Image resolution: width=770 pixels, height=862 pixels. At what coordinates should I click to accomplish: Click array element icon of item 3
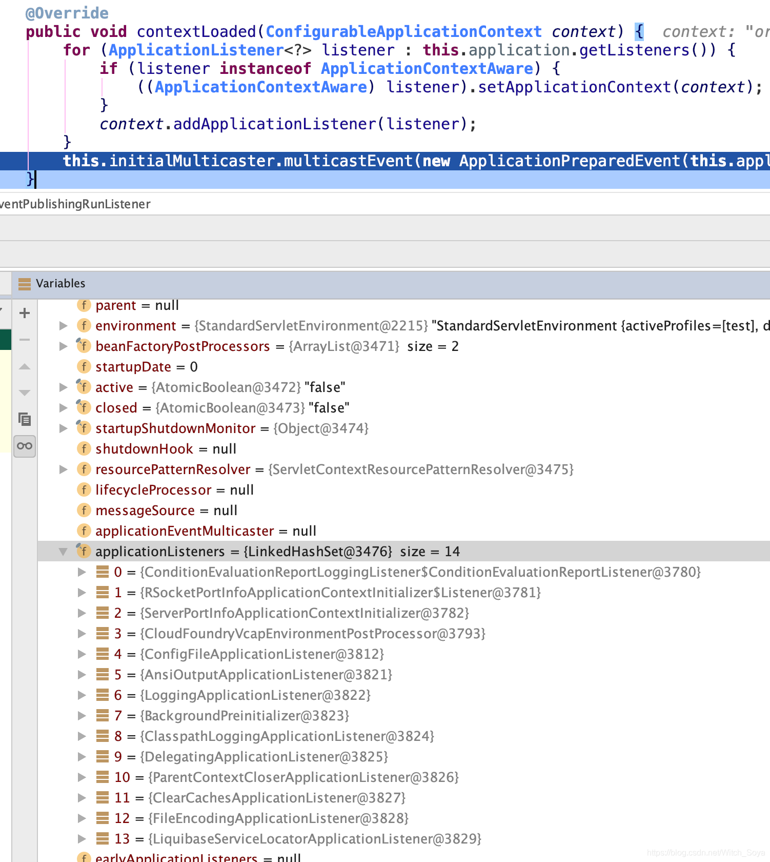[x=103, y=634]
